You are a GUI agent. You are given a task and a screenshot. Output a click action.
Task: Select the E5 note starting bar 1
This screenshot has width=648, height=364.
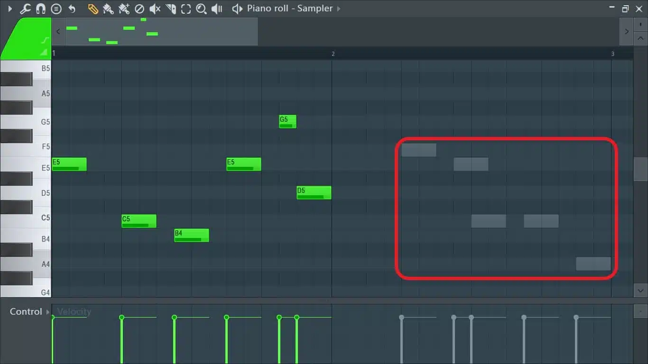[x=69, y=164]
